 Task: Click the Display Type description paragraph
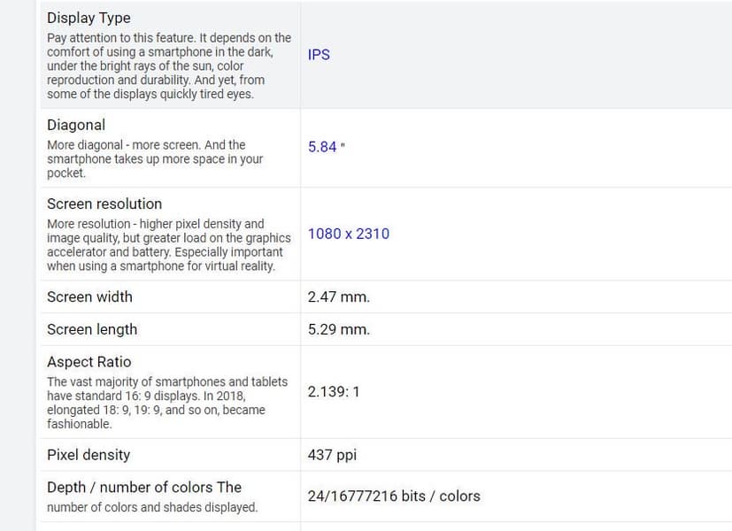[x=168, y=66]
